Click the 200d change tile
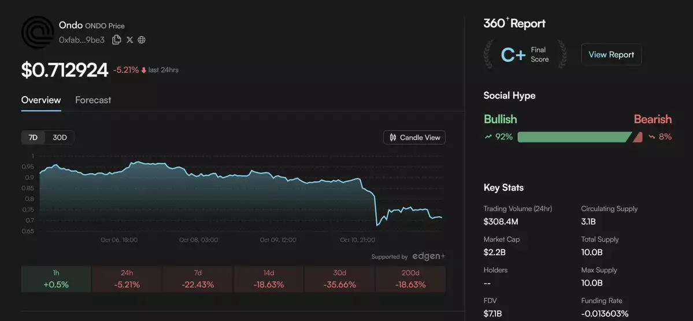Screen dimensions: 693x321 click(x=410, y=279)
